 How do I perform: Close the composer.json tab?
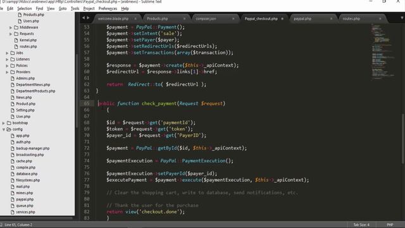[234, 18]
